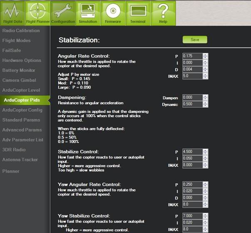Open the Firmware disc icon

pos(113,13)
